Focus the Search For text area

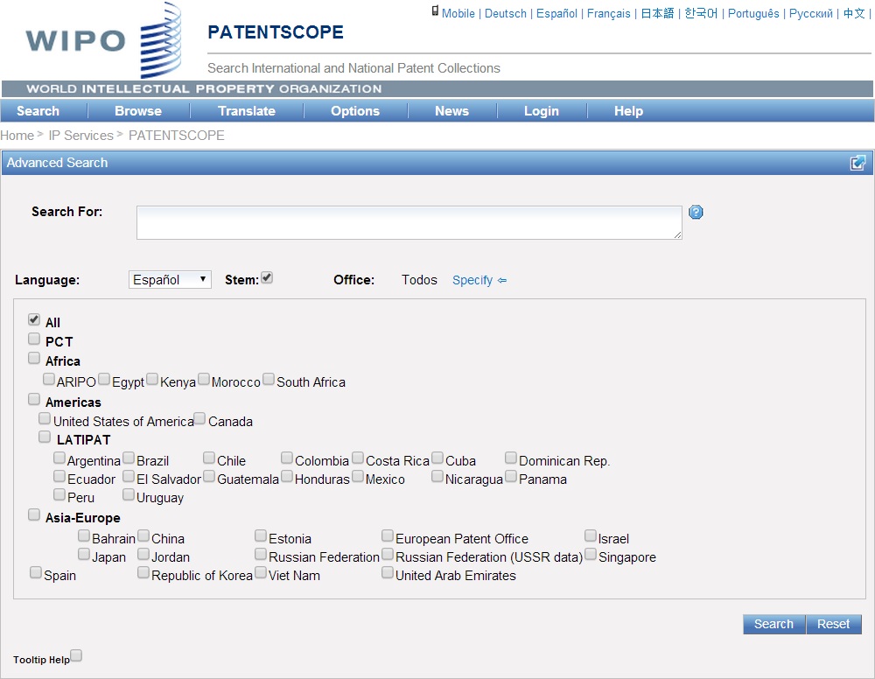(x=409, y=222)
